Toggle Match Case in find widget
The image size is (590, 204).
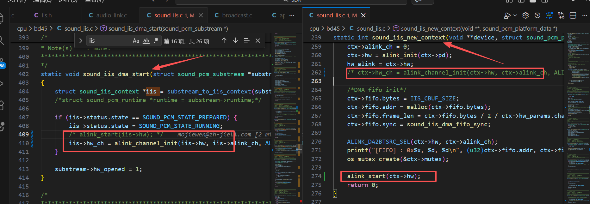pos(136,41)
